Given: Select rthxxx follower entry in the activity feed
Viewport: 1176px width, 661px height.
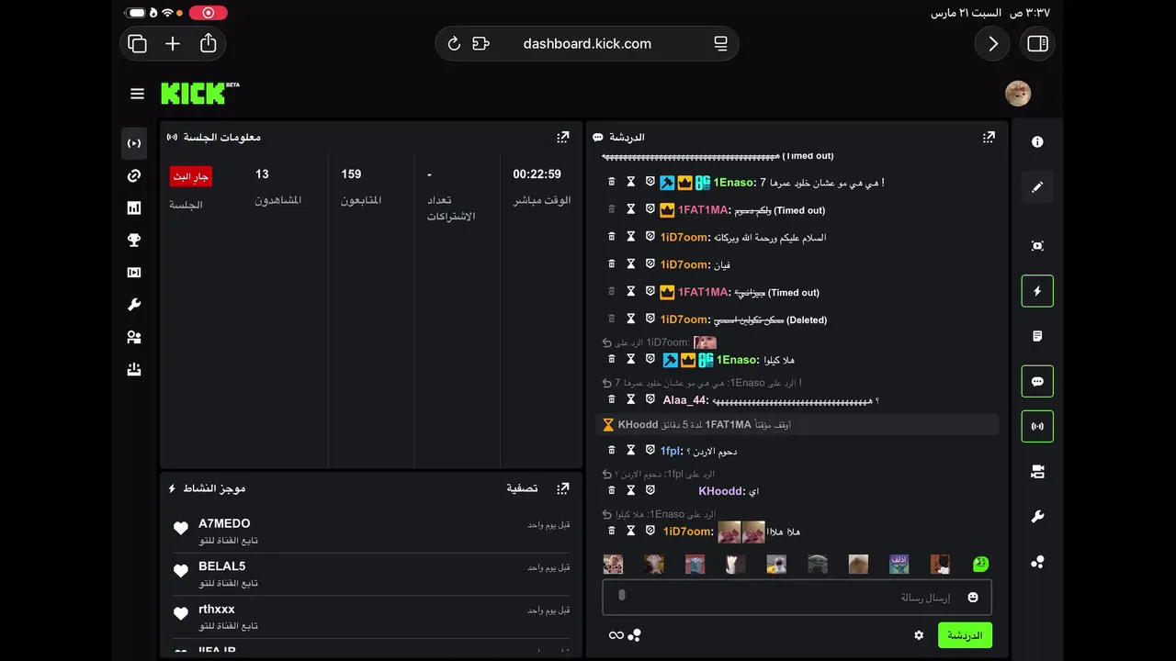Looking at the screenshot, I should (x=371, y=617).
